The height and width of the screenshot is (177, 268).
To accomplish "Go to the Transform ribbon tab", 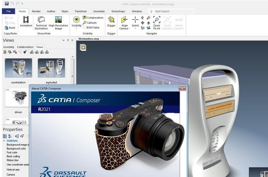I will pyautogui.click(x=80, y=11).
